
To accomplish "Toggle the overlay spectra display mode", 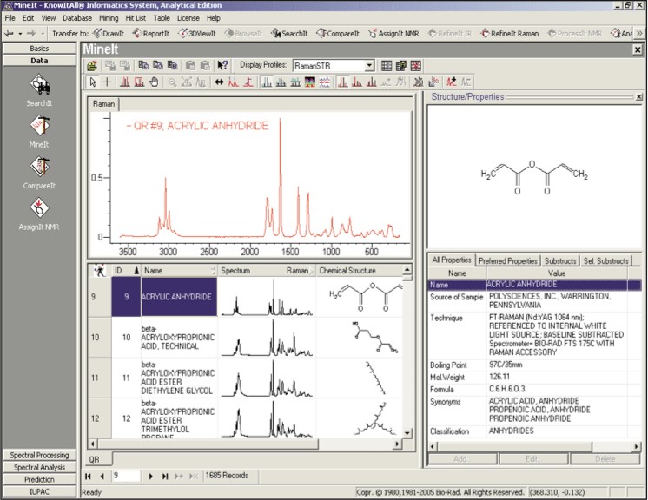I will pos(267,82).
